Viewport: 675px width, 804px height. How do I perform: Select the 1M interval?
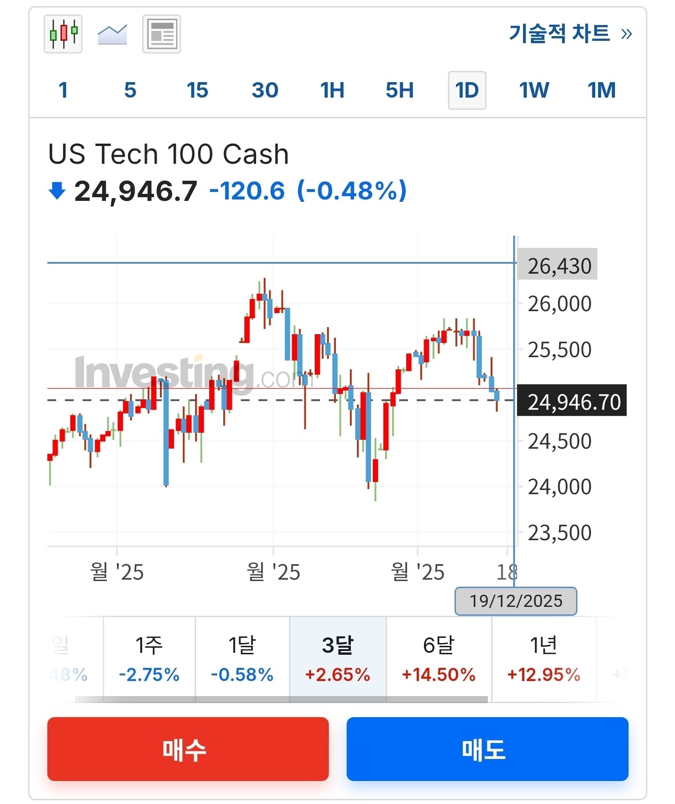[601, 90]
